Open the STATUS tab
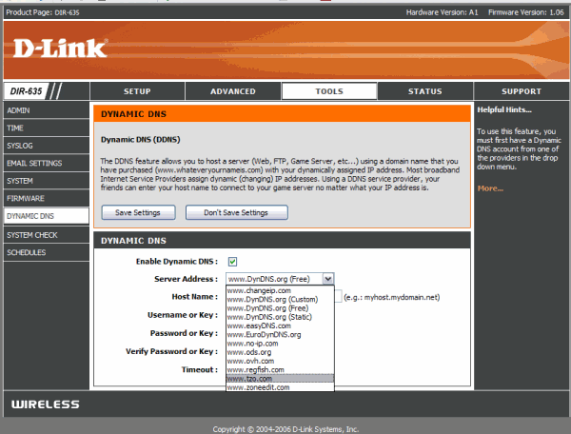 coord(425,91)
